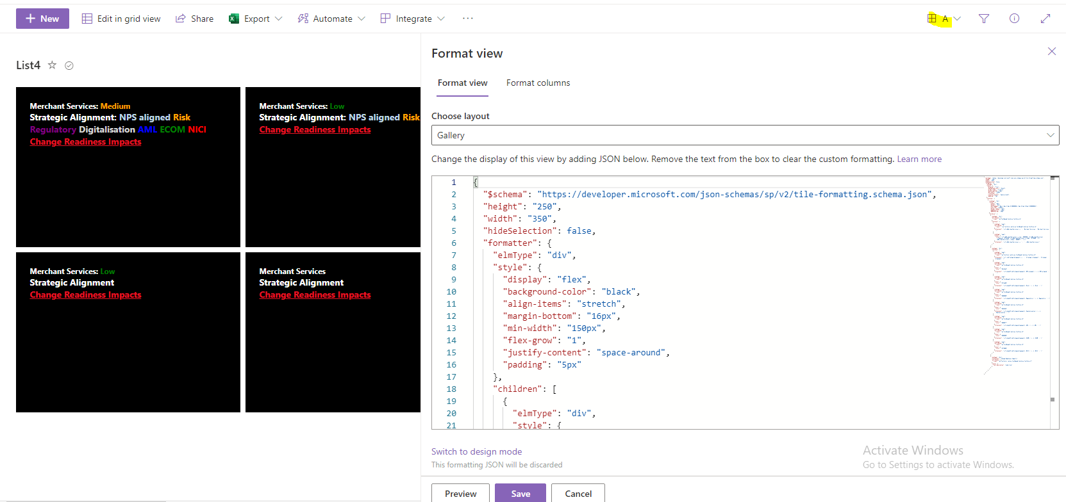1066x502 pixels.
Task: Open the view switcher dropdown A
Action: [x=944, y=19]
